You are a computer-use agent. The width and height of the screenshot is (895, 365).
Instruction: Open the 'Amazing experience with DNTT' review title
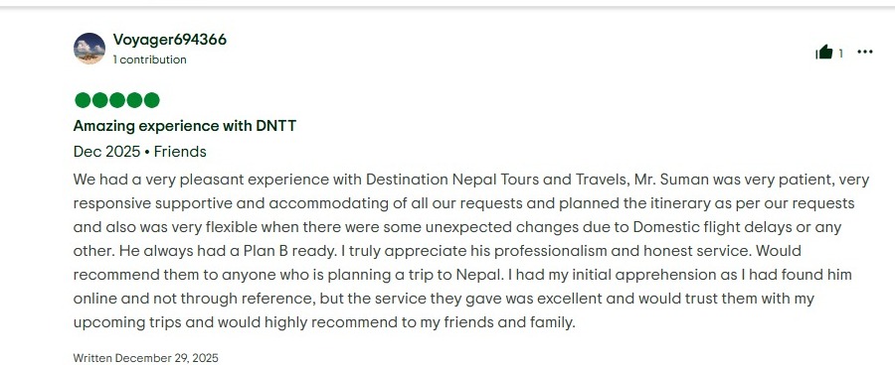coord(185,126)
